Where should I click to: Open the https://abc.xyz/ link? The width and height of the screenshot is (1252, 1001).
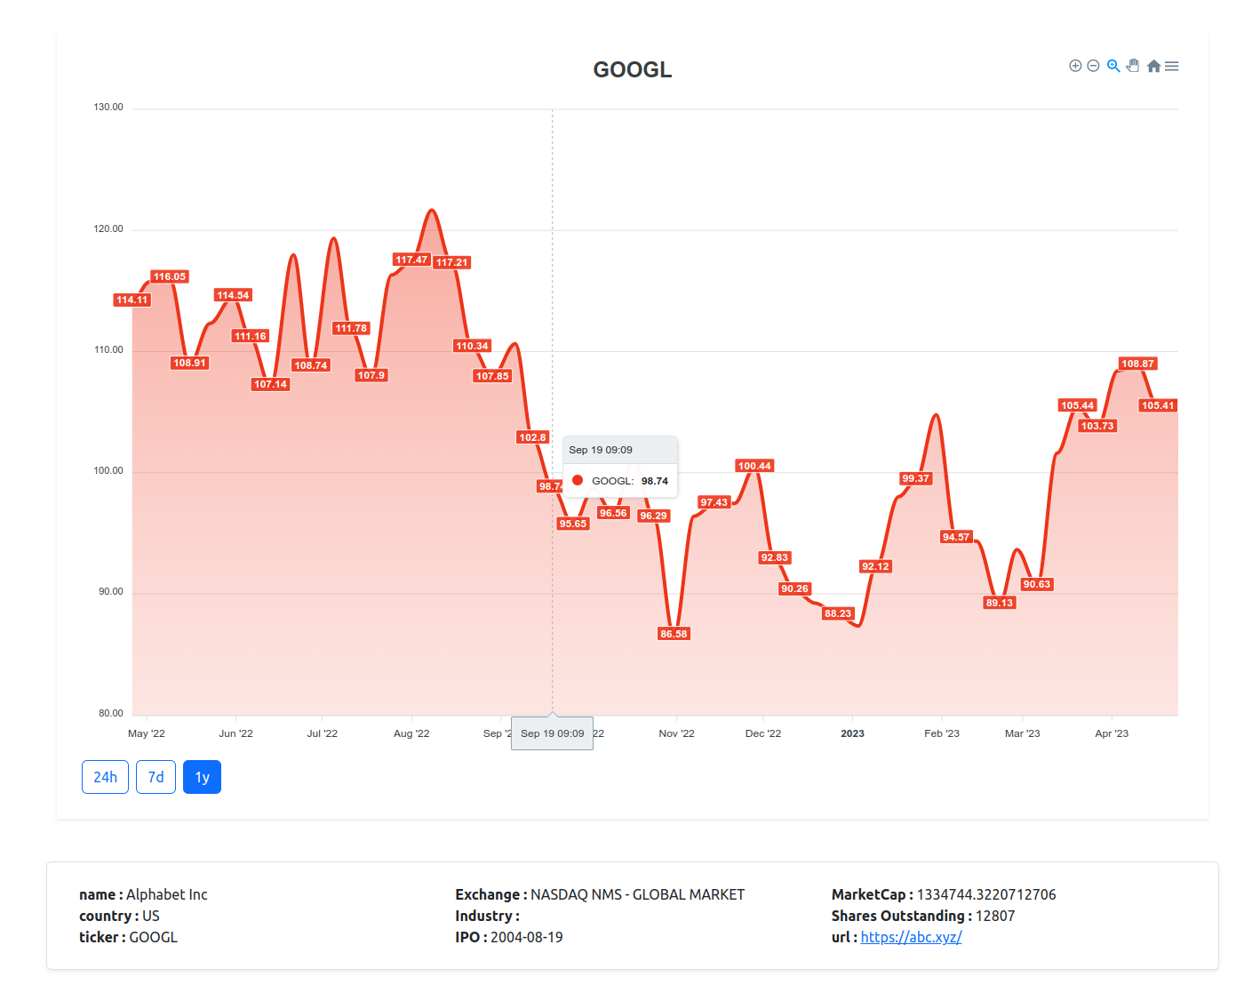coord(911,937)
